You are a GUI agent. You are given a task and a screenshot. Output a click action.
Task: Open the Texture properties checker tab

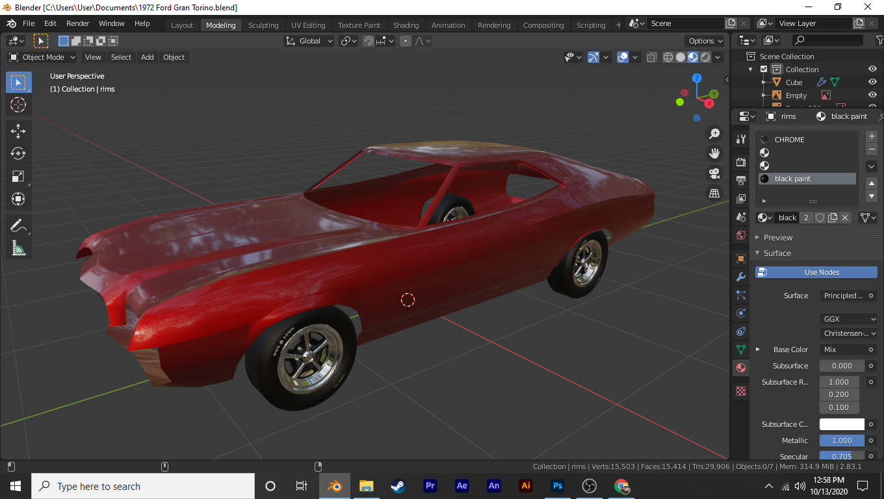click(x=740, y=391)
